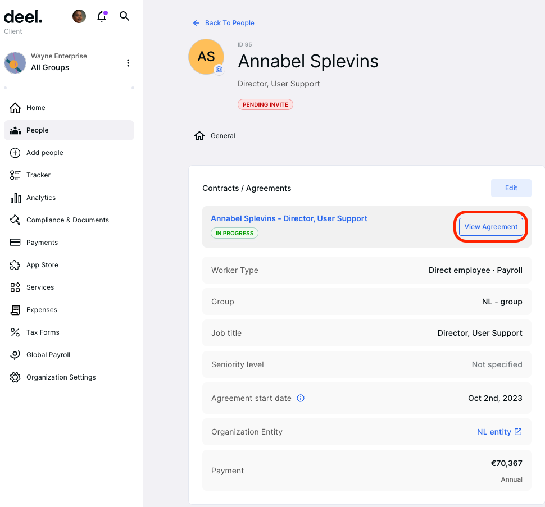Navigate to Analytics
545x507 pixels.
tap(40, 198)
